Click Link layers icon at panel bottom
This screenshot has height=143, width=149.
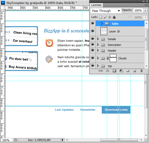[100, 71]
